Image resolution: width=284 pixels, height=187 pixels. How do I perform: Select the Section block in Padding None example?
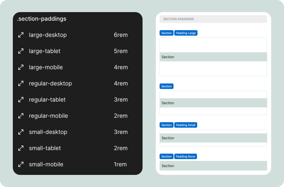click(x=213, y=166)
